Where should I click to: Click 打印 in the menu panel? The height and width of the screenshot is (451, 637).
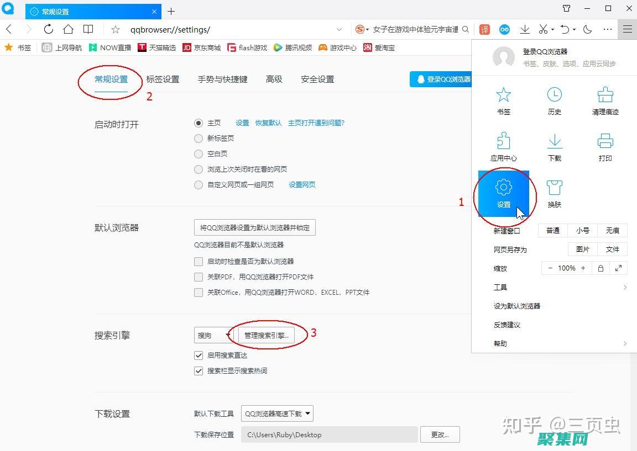pos(605,147)
